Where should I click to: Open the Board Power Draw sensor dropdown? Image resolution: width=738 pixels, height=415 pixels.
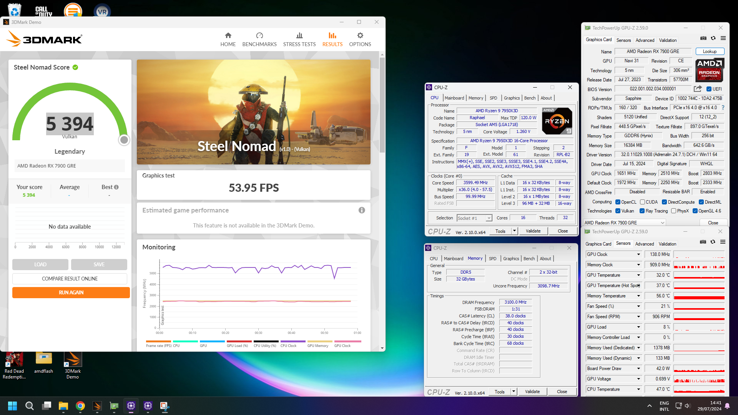638,369
